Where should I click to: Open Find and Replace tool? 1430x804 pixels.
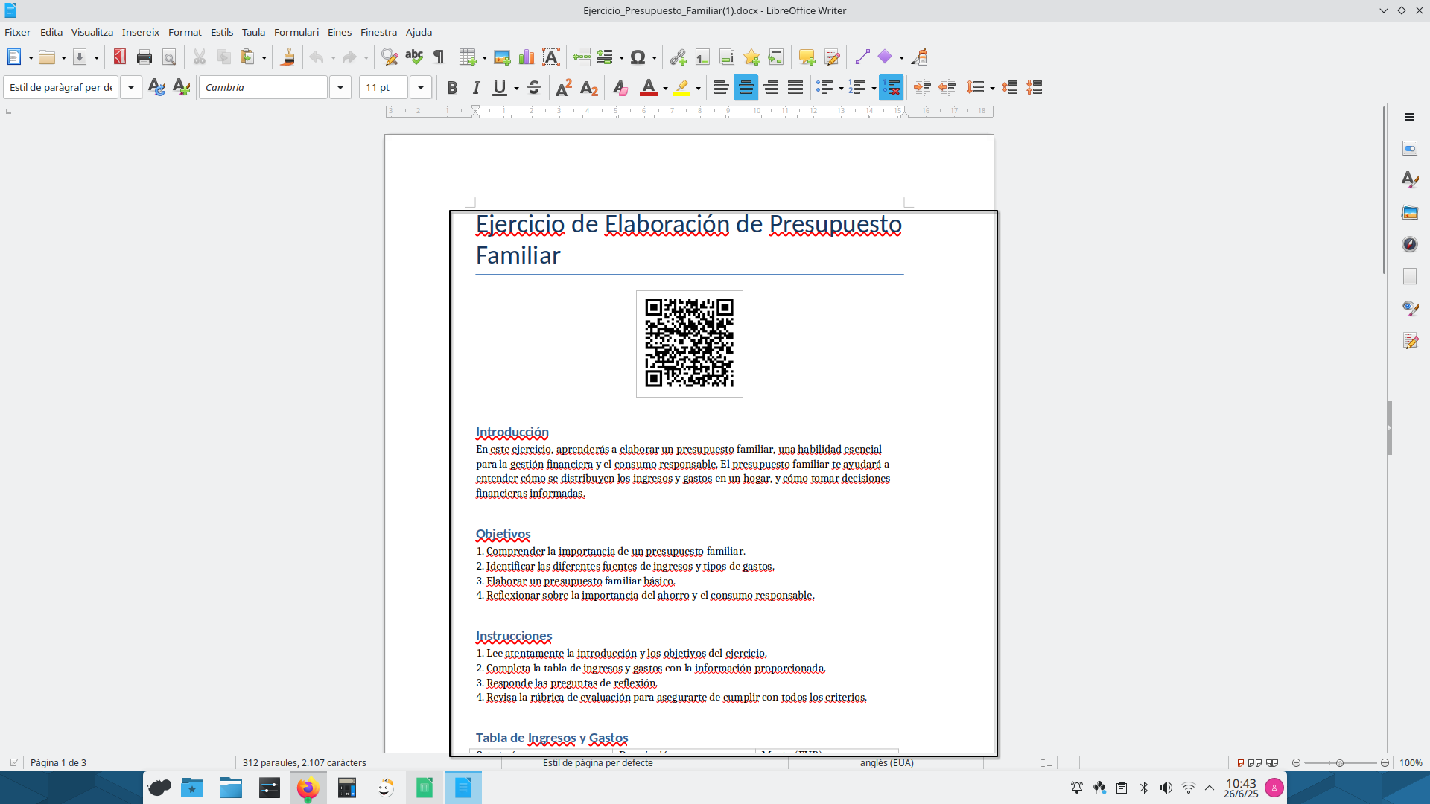tap(389, 57)
